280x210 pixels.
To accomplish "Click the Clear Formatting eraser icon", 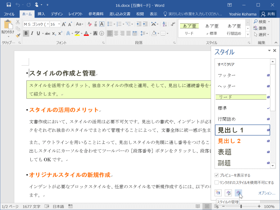I will tap(90, 24).
